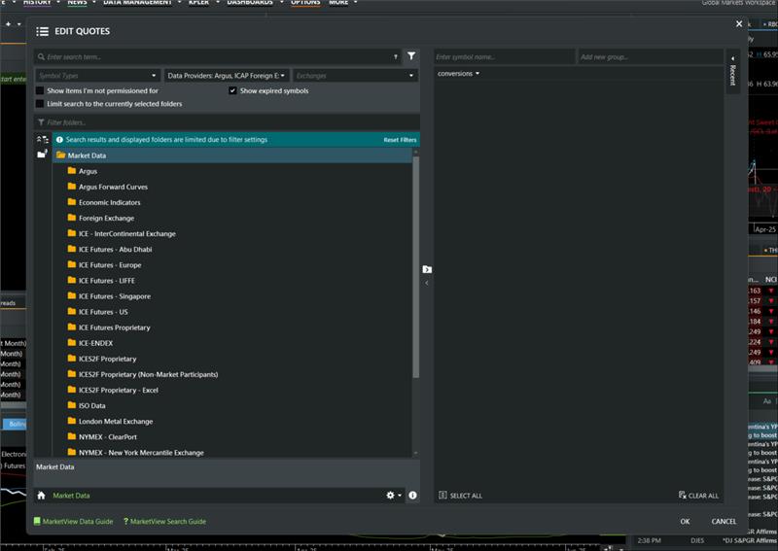The width and height of the screenshot is (778, 551).
Task: Click the OK button
Action: tap(685, 521)
